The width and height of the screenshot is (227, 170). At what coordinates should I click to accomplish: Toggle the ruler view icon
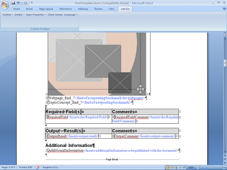click(225, 35)
